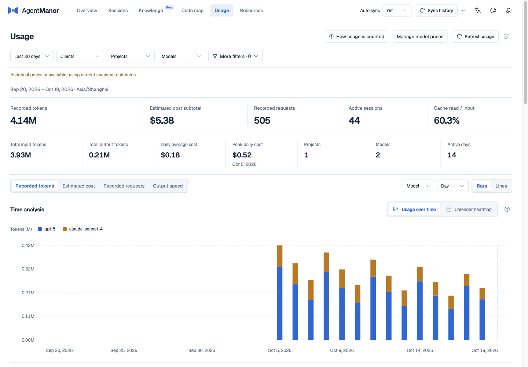Click the tallest bar at Oct 5, 2026

point(280,292)
